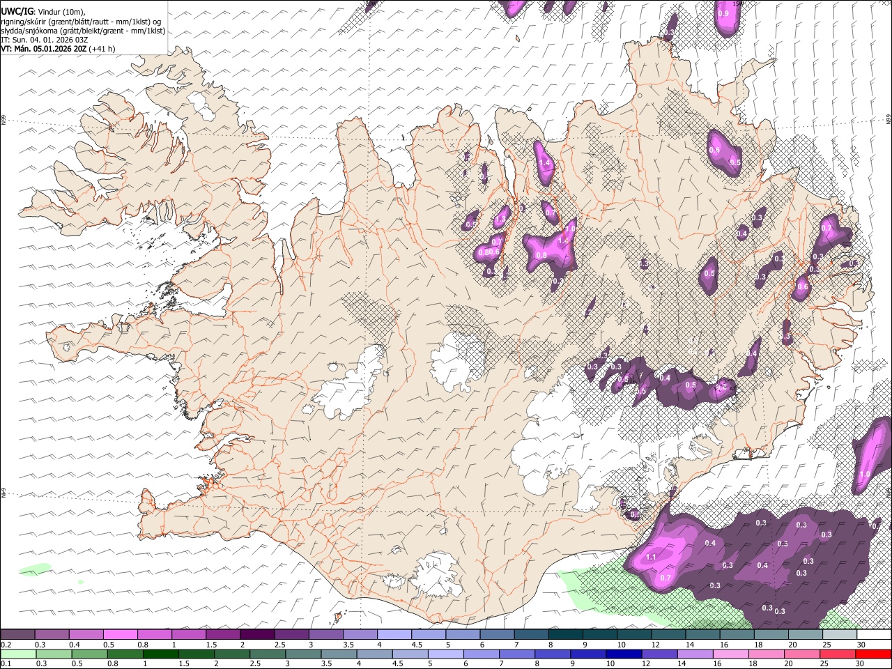Click the pale grey upper swatch for 25–30
The image size is (892, 669).
point(839,634)
